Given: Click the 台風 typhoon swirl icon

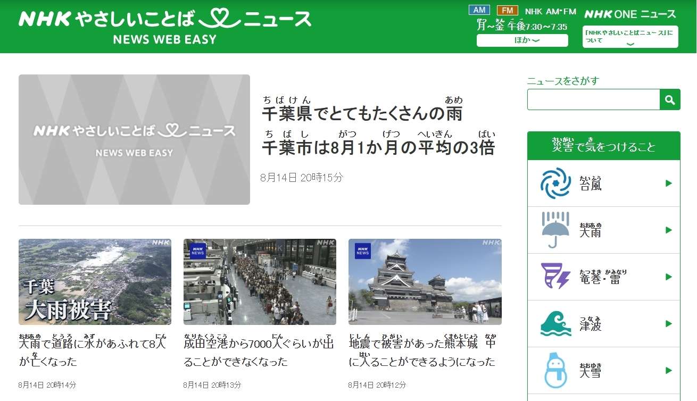Looking at the screenshot, I should 555,183.
